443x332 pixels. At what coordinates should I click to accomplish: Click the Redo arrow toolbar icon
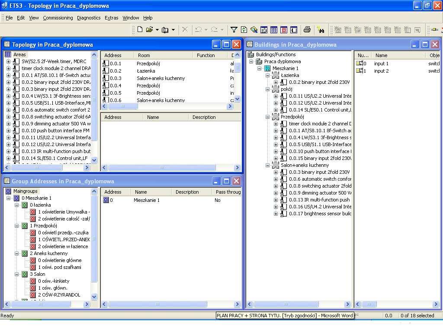pyautogui.click(x=215, y=30)
